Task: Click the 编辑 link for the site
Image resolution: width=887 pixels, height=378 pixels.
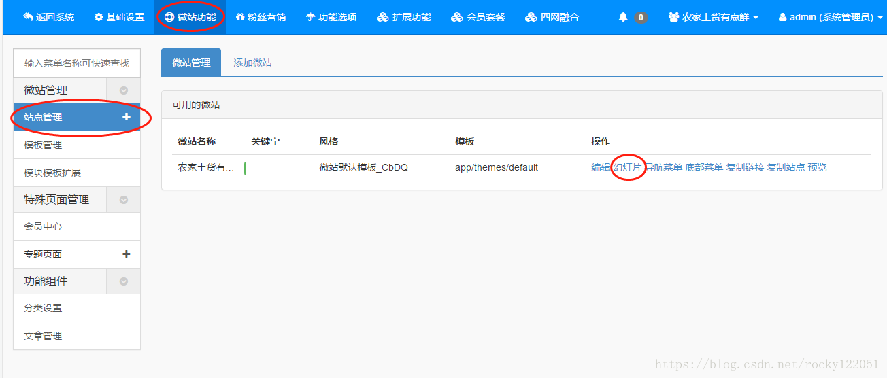Action: [x=601, y=167]
